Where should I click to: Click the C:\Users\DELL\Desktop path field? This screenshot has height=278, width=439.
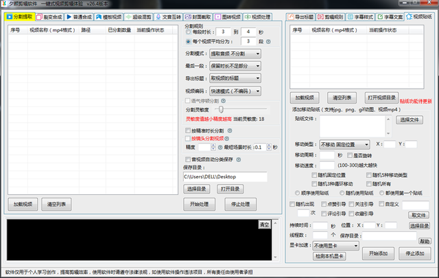point(225,177)
